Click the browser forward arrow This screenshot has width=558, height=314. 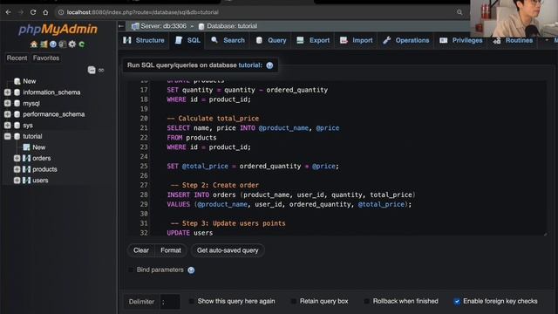[21, 12]
